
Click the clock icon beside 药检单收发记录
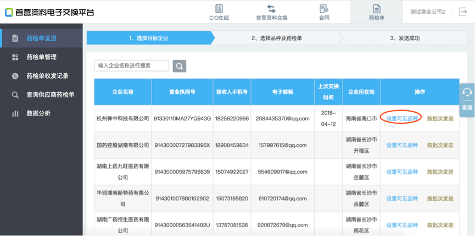tap(15, 76)
